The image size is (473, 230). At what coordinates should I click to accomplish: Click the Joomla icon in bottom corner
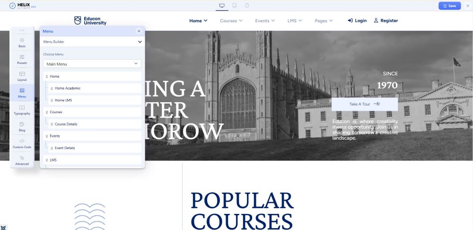point(3,228)
